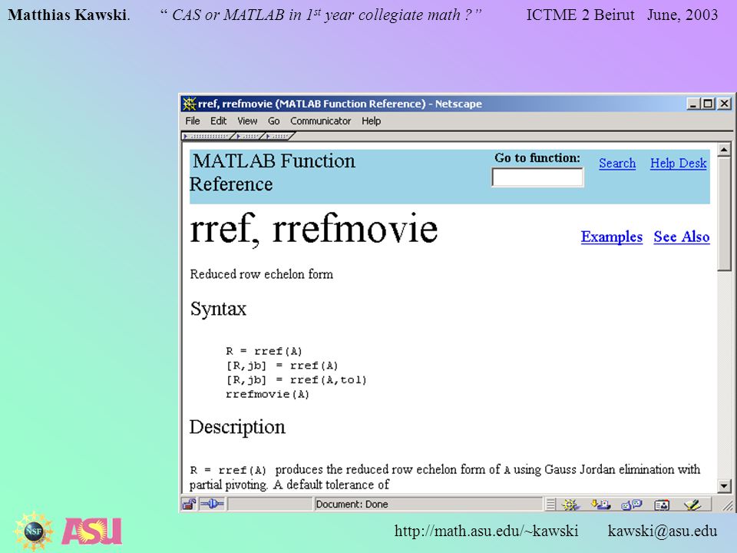
Task: Click the Go to function input box
Action: 537,177
